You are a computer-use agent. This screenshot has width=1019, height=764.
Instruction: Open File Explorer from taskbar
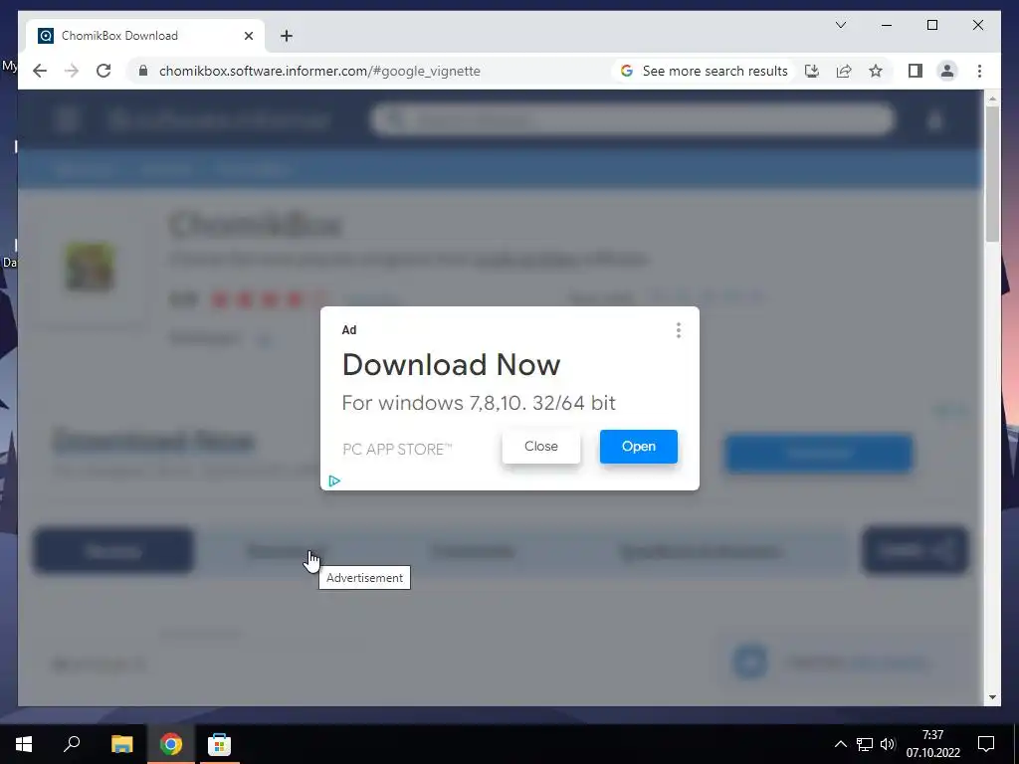121,744
